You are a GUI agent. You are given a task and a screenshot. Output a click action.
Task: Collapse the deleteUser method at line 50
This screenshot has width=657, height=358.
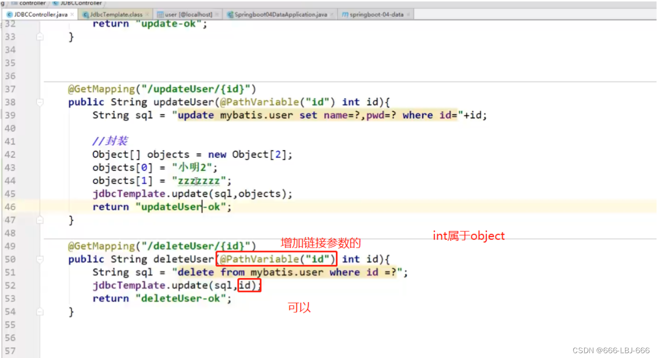click(x=40, y=259)
